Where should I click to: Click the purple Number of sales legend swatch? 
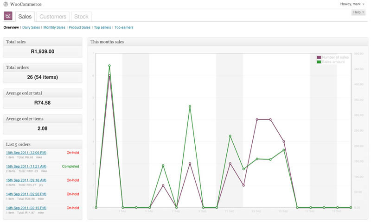[x=319, y=57]
